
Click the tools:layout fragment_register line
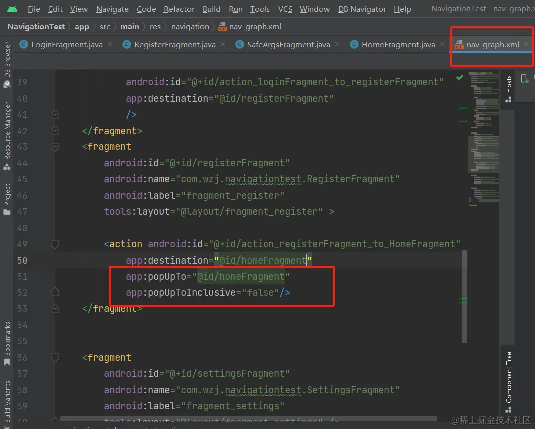click(x=219, y=212)
